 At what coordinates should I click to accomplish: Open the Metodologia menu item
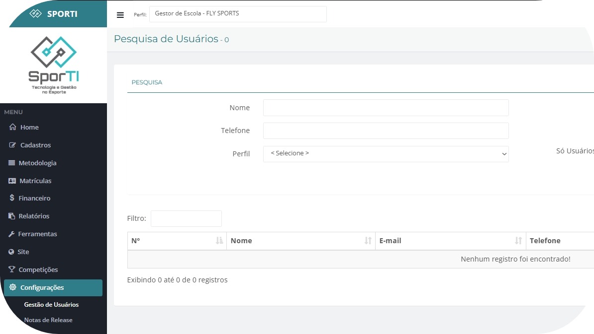click(x=37, y=163)
